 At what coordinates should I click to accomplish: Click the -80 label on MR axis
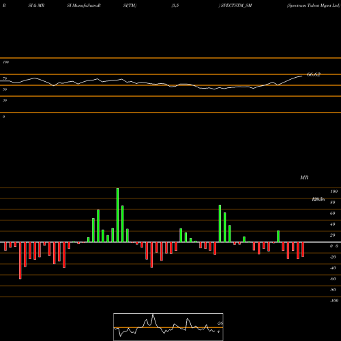333,290
